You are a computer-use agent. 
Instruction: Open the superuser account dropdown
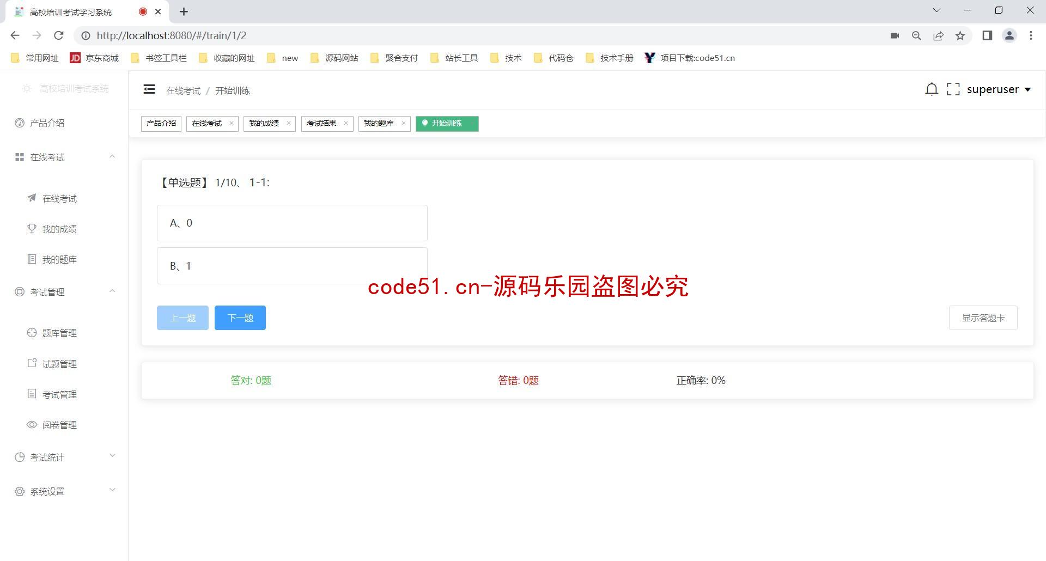click(999, 89)
